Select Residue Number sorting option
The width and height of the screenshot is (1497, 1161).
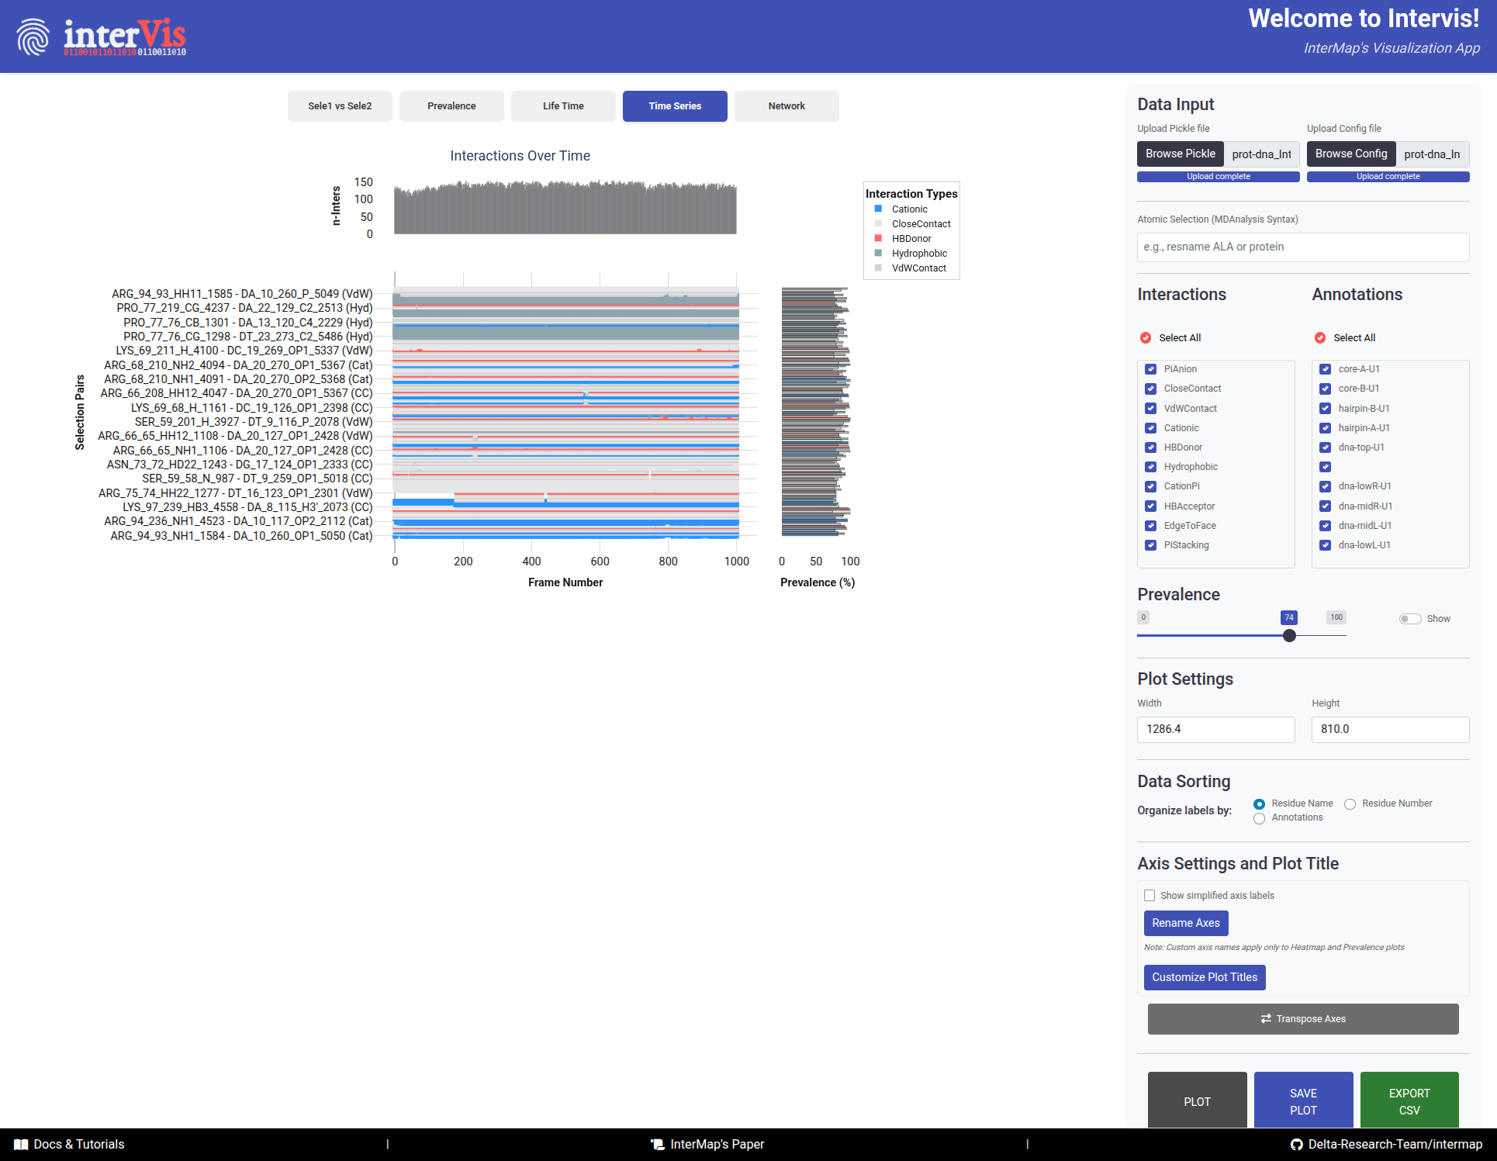click(1350, 803)
